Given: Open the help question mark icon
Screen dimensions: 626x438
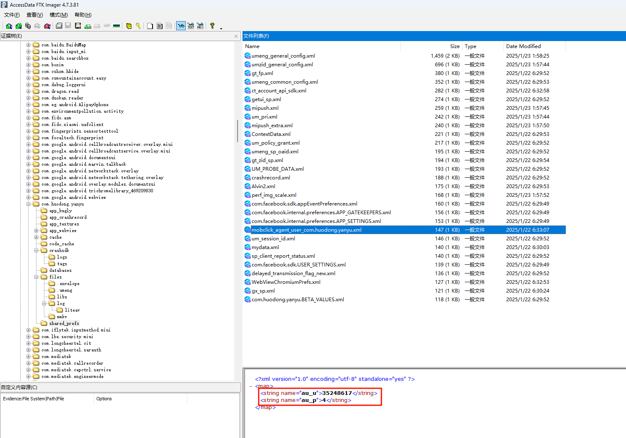Looking at the screenshot, I should tap(212, 26).
